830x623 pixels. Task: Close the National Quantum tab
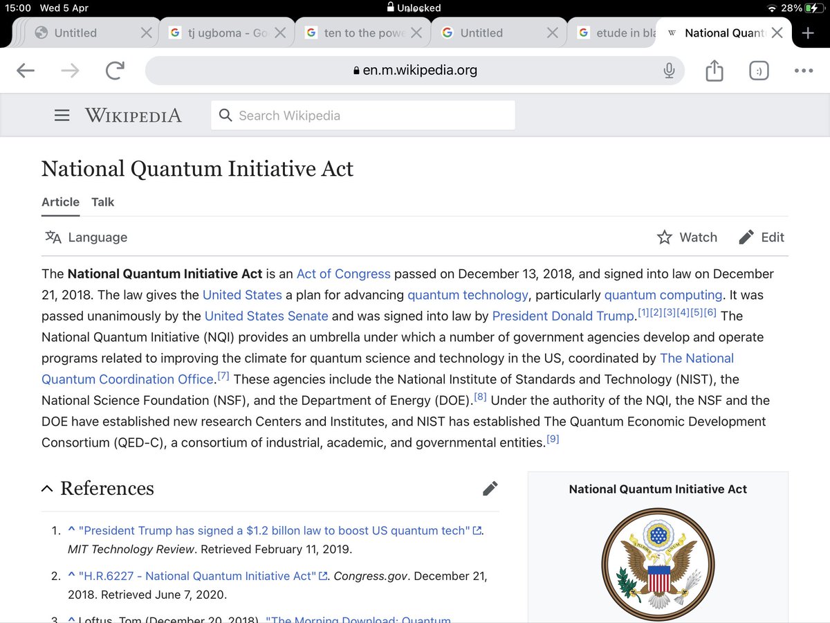(777, 33)
